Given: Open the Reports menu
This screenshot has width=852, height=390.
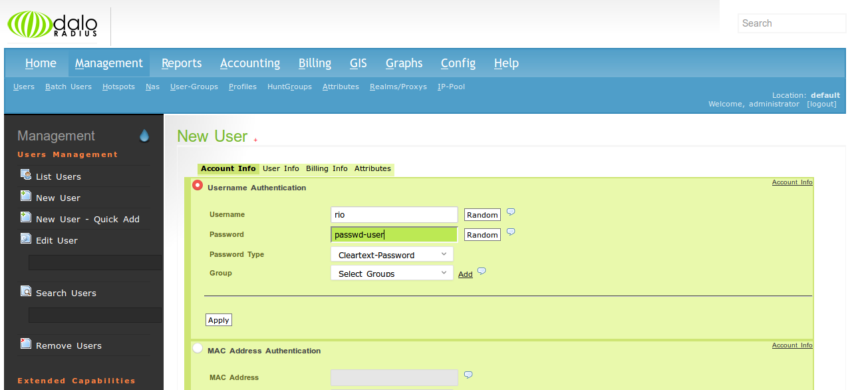Looking at the screenshot, I should [181, 63].
